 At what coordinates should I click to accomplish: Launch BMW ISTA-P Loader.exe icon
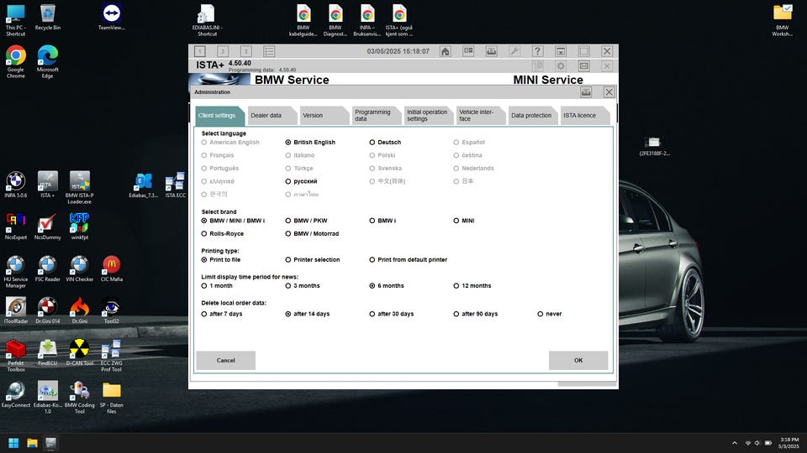click(79, 188)
